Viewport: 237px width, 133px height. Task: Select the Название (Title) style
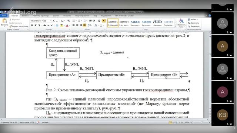pyautogui.click(x=157, y=23)
